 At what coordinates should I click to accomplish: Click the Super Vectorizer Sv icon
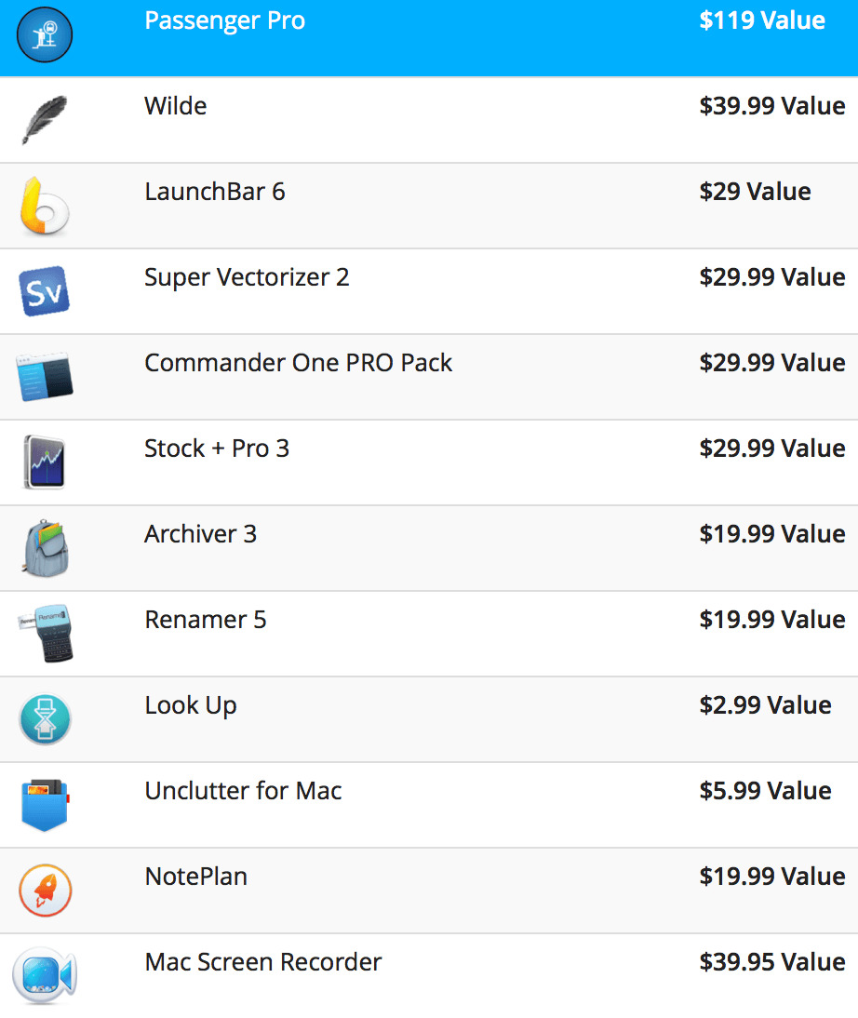44,291
